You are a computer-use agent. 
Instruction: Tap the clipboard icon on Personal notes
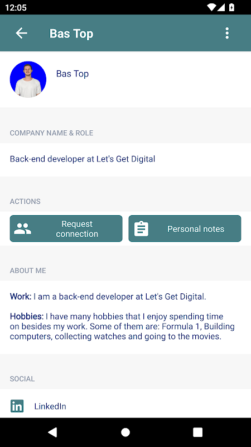(x=141, y=229)
